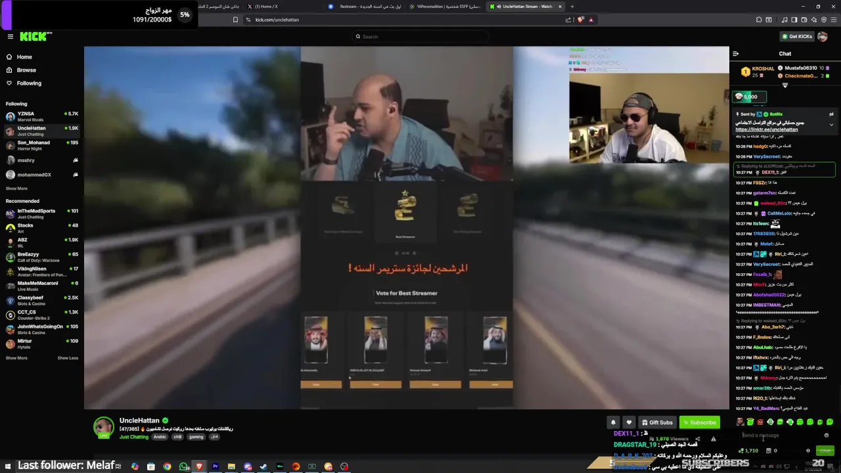Image resolution: width=841 pixels, height=473 pixels.
Task: Open linktr.ee/unclehattan link in pinned message
Action: tap(767, 129)
